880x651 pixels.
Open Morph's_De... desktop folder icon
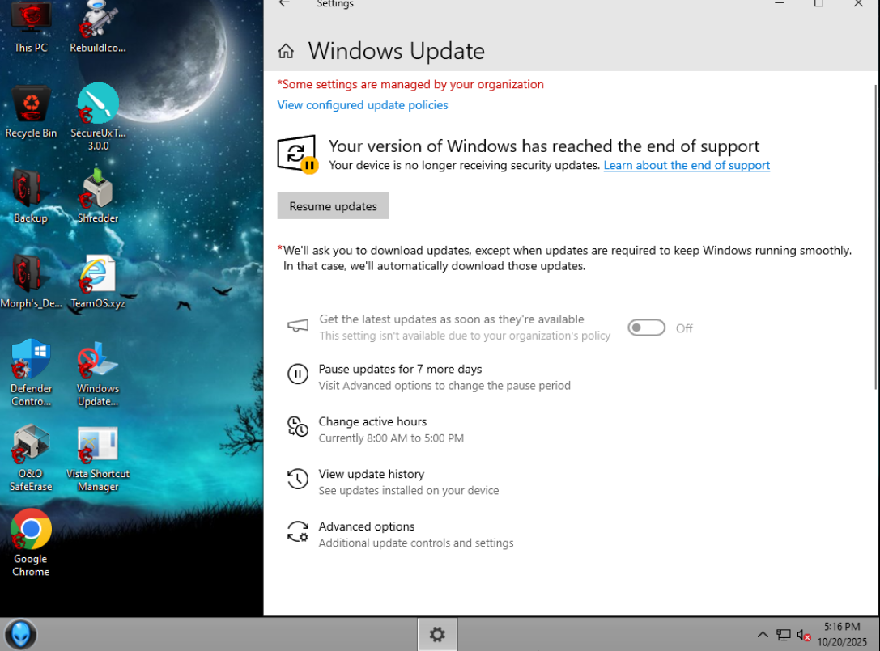pos(31,281)
